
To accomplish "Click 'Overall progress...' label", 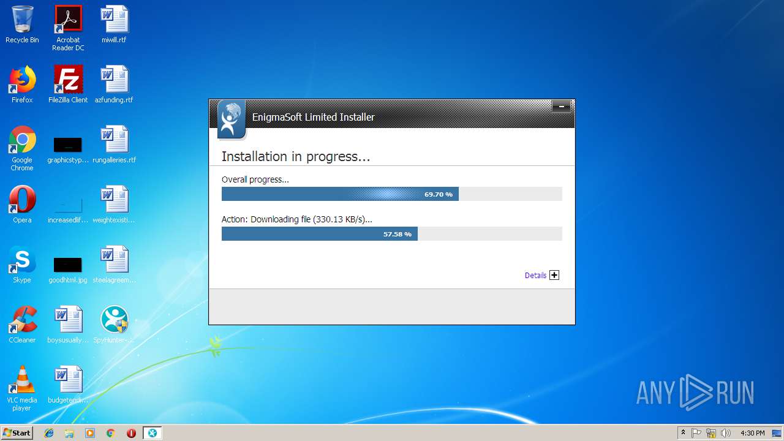I will [255, 179].
